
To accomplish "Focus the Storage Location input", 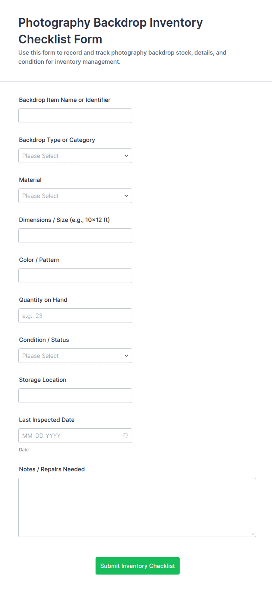I will pos(75,396).
